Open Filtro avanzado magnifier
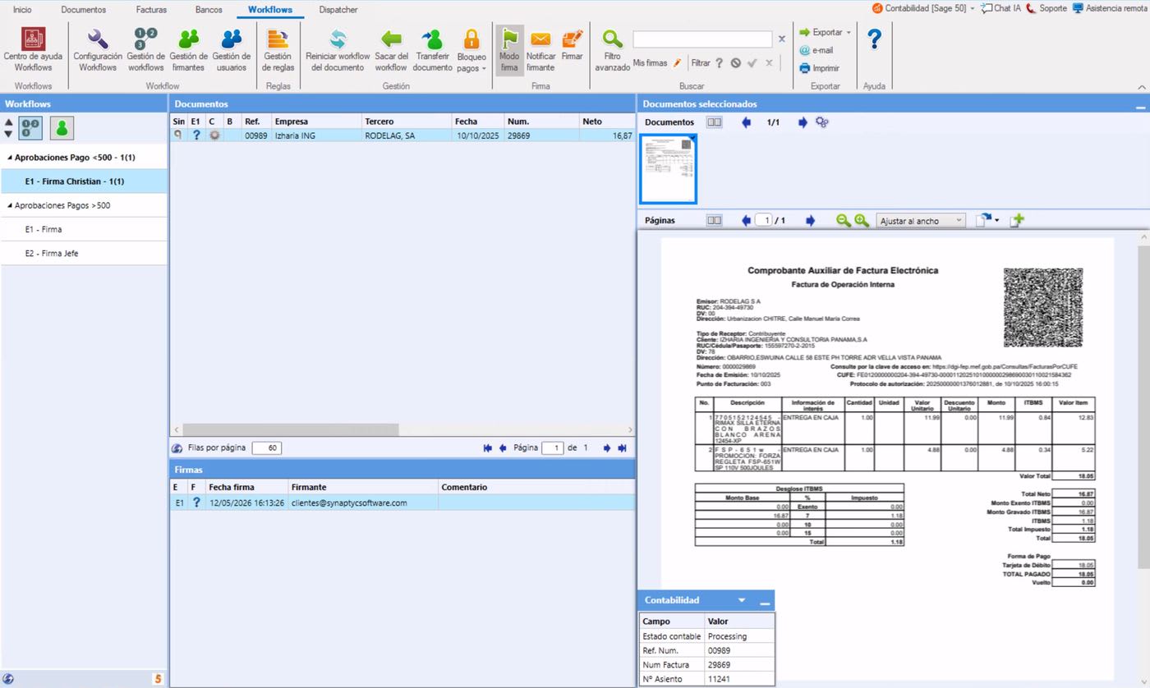The height and width of the screenshot is (688, 1150). point(612,49)
